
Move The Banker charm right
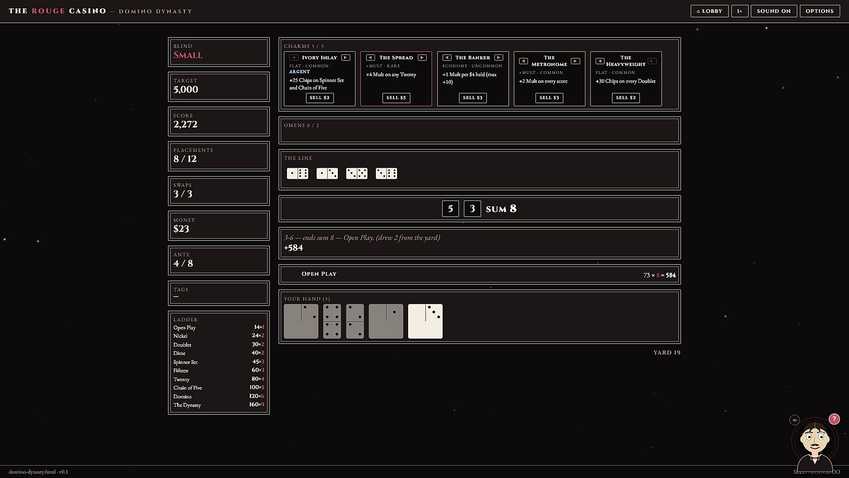pyautogui.click(x=499, y=58)
